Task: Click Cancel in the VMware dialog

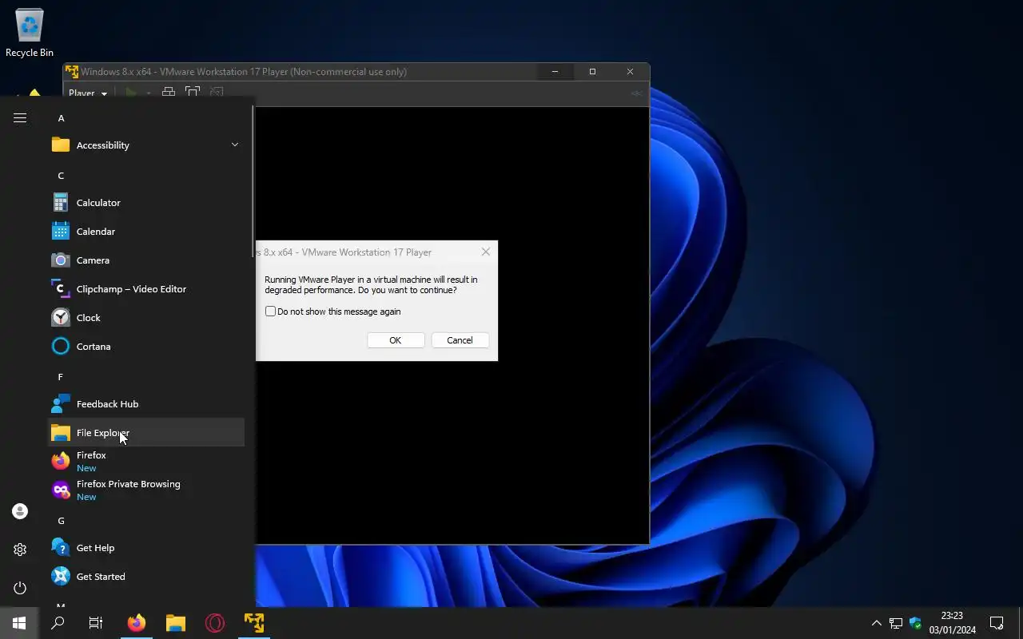Action: tap(460, 340)
